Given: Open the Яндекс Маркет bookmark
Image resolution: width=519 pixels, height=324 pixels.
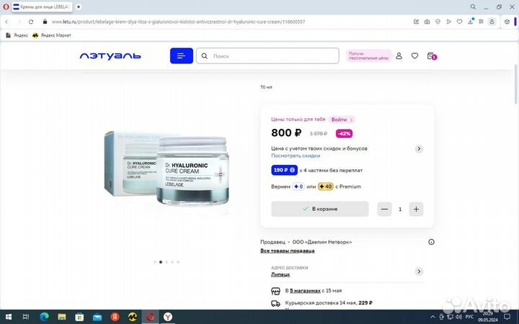Looking at the screenshot, I should 52,35.
